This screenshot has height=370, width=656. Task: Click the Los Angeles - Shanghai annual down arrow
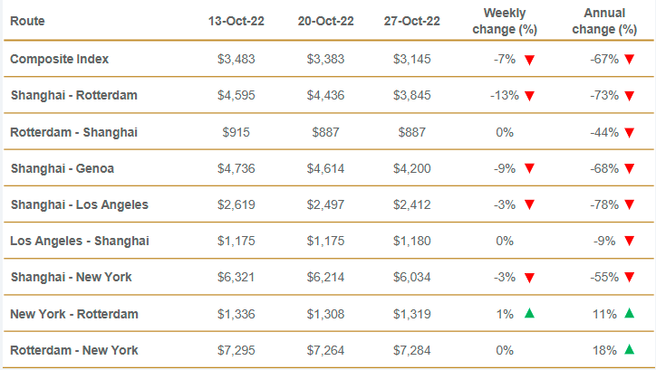pyautogui.click(x=629, y=241)
